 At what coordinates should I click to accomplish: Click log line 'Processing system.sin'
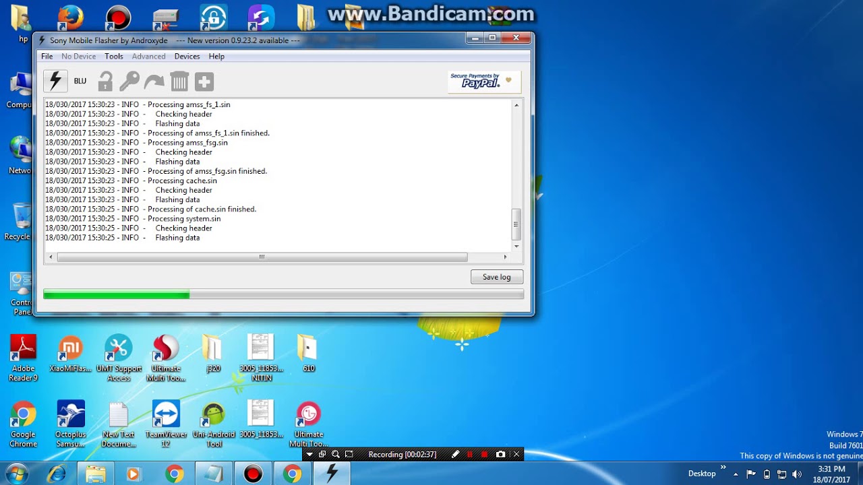[133, 219]
